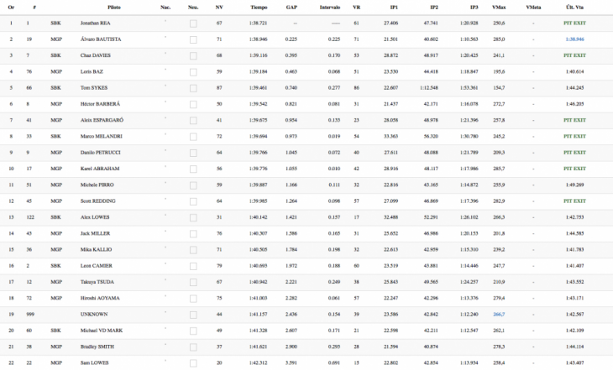Viewport: 613px width, 370px height.
Task: Enable the checkbox beside Sam LOWES
Action: click(x=193, y=362)
